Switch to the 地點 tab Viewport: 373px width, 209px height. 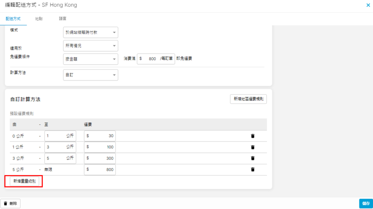point(39,19)
